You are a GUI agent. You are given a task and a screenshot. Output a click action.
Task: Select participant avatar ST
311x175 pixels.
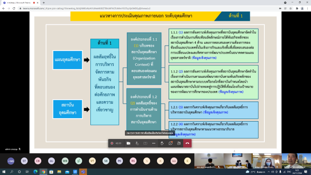(x=24, y=161)
